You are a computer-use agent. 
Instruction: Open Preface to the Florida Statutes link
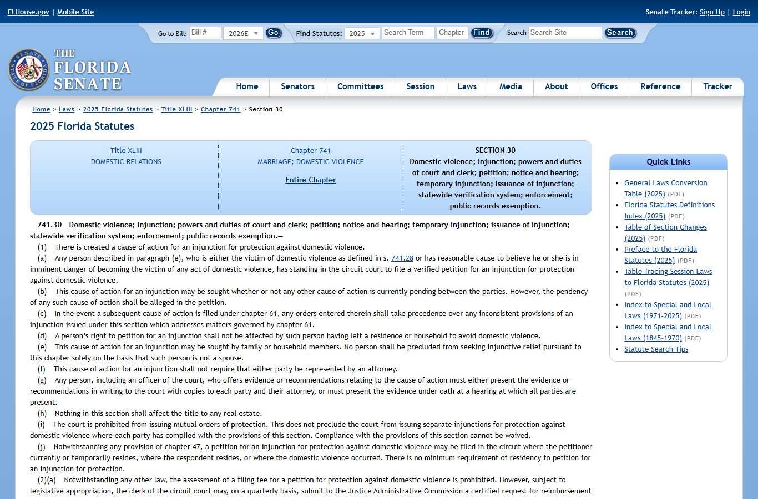pos(660,254)
